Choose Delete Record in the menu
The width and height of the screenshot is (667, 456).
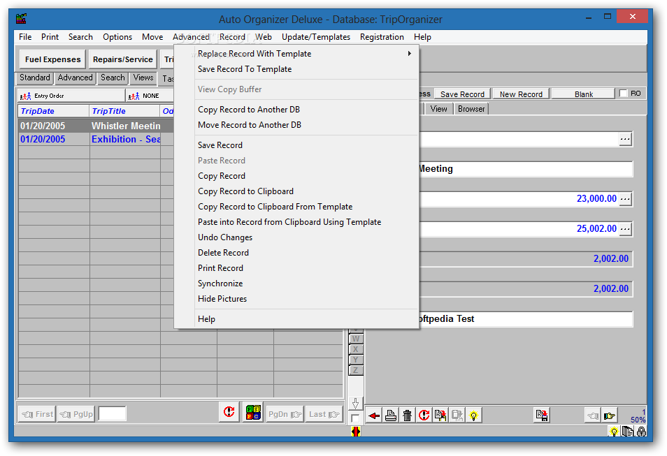pyautogui.click(x=223, y=253)
